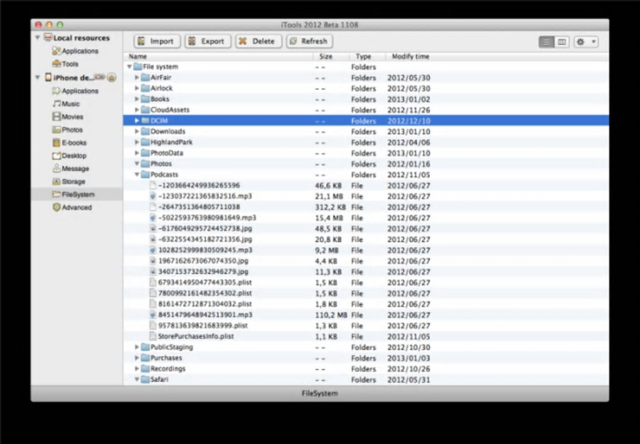Click the Export toolbar button

point(208,41)
